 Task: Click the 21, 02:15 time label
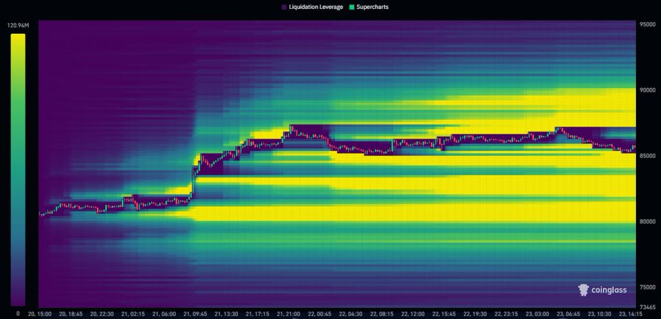point(133,315)
